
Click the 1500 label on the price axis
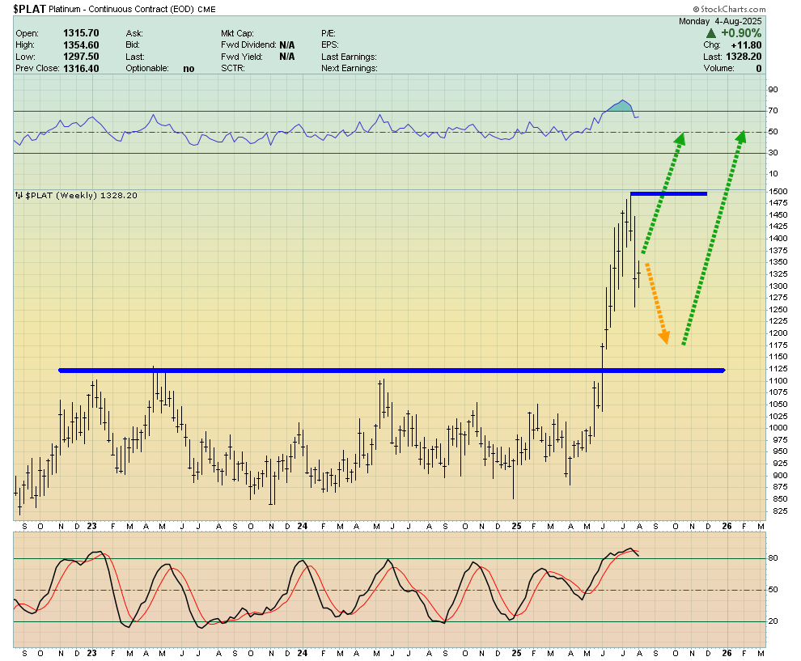tap(778, 191)
